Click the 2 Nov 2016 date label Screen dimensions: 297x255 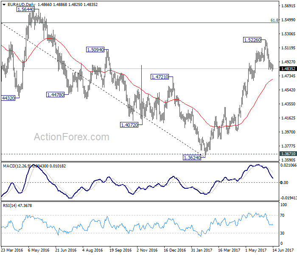(x=147, y=250)
